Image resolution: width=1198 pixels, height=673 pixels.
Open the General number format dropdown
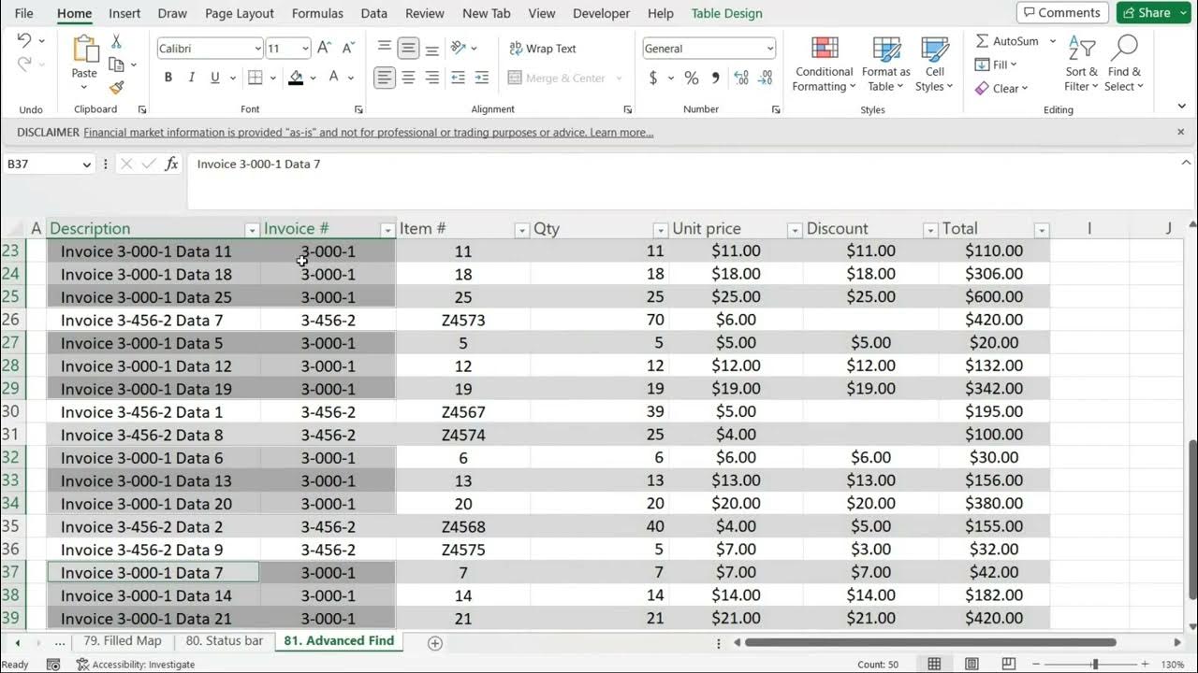(770, 49)
